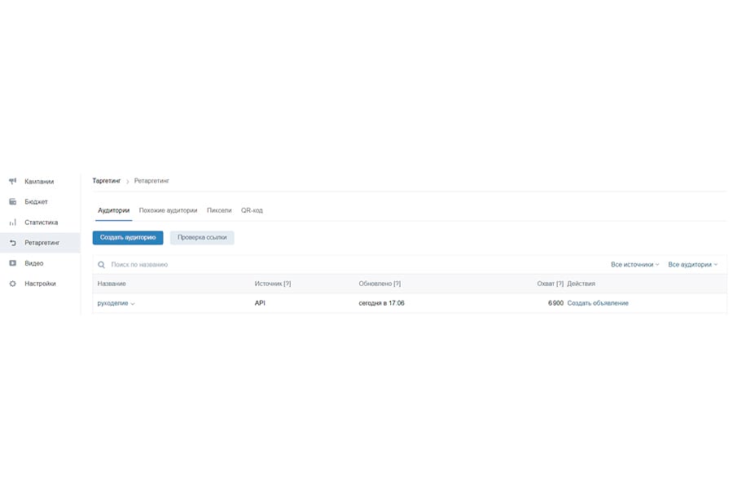Click the Ретаргетинг arrow icon
The width and height of the screenshot is (733, 489).
coord(12,243)
